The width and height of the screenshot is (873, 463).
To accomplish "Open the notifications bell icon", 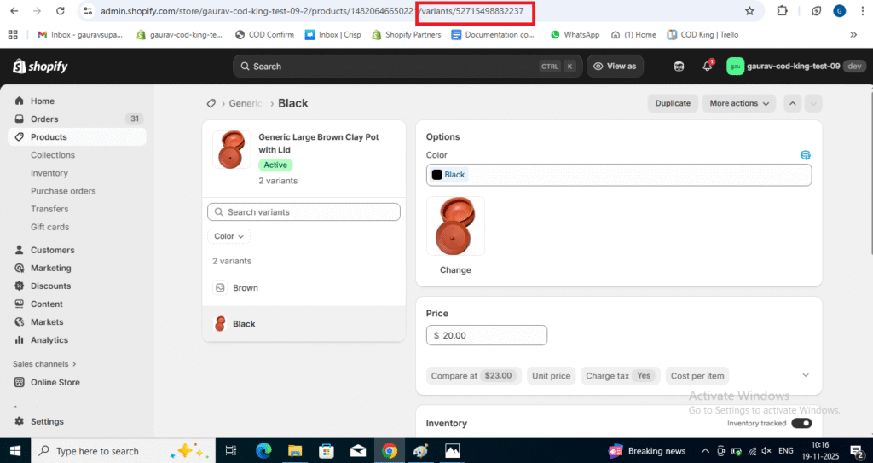I will pos(707,67).
